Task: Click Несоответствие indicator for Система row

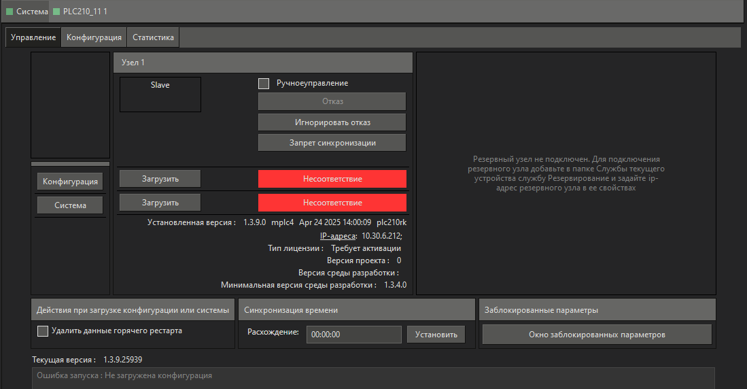Action: (x=332, y=203)
